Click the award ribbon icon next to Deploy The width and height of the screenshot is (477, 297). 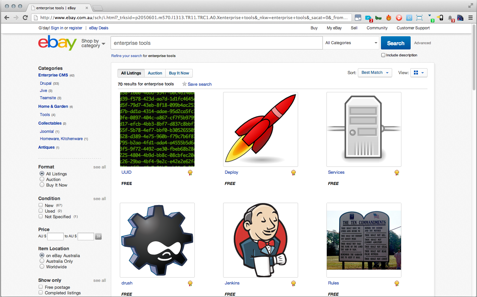[293, 172]
